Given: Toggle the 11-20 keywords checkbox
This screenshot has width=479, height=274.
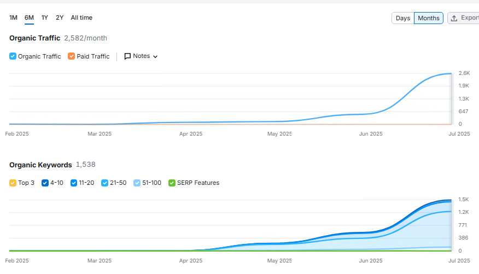Looking at the screenshot, I should point(74,183).
